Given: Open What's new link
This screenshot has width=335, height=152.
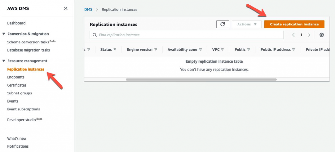Looking at the screenshot, I should pyautogui.click(x=17, y=138).
